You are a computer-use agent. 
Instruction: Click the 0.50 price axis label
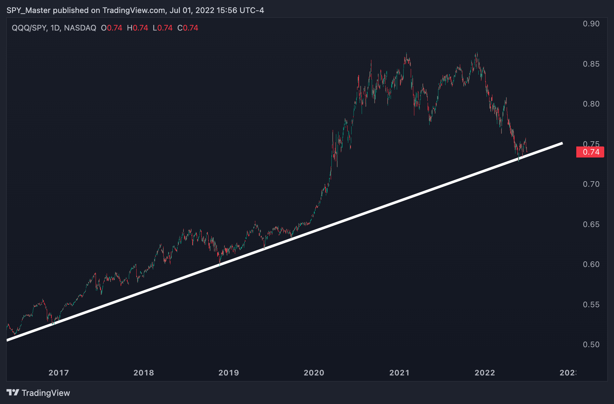click(591, 345)
